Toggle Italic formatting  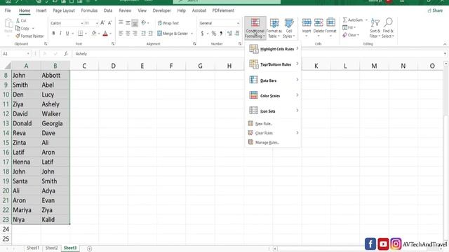[x=60, y=34]
